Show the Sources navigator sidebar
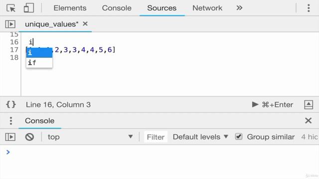319x179 pixels. [x=10, y=24]
